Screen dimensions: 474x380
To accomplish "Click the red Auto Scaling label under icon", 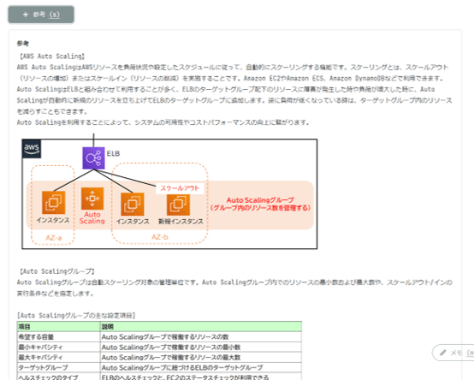I will pyautogui.click(x=92, y=217).
